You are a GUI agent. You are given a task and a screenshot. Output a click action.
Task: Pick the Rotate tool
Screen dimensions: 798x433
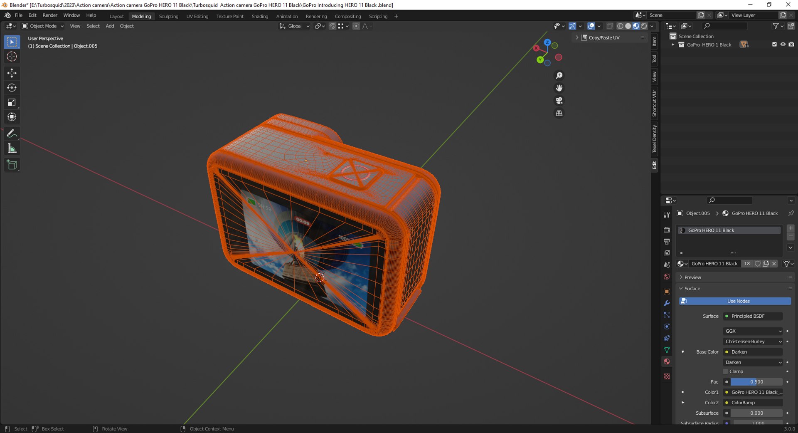point(12,88)
